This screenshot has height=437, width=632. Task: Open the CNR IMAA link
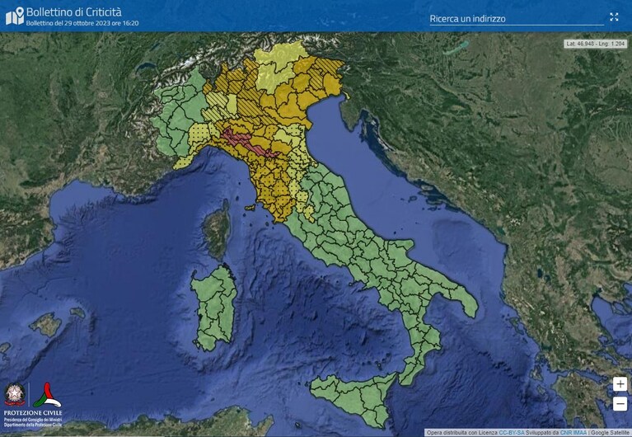click(573, 433)
